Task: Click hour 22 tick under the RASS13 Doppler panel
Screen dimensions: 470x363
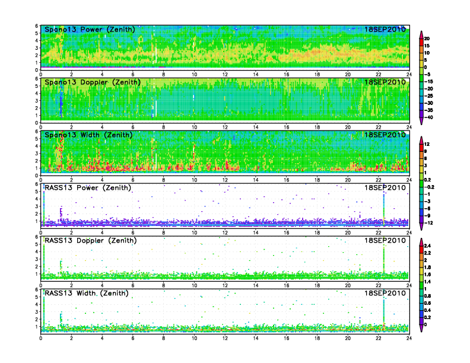Action: pos(378,285)
